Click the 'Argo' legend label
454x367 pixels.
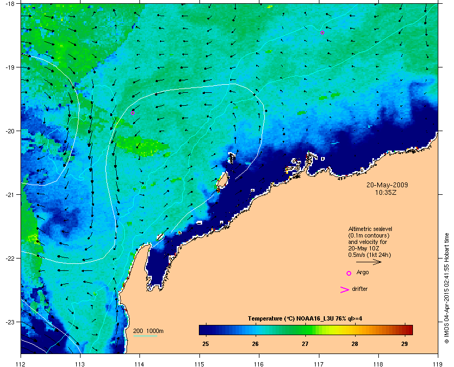[363, 273]
